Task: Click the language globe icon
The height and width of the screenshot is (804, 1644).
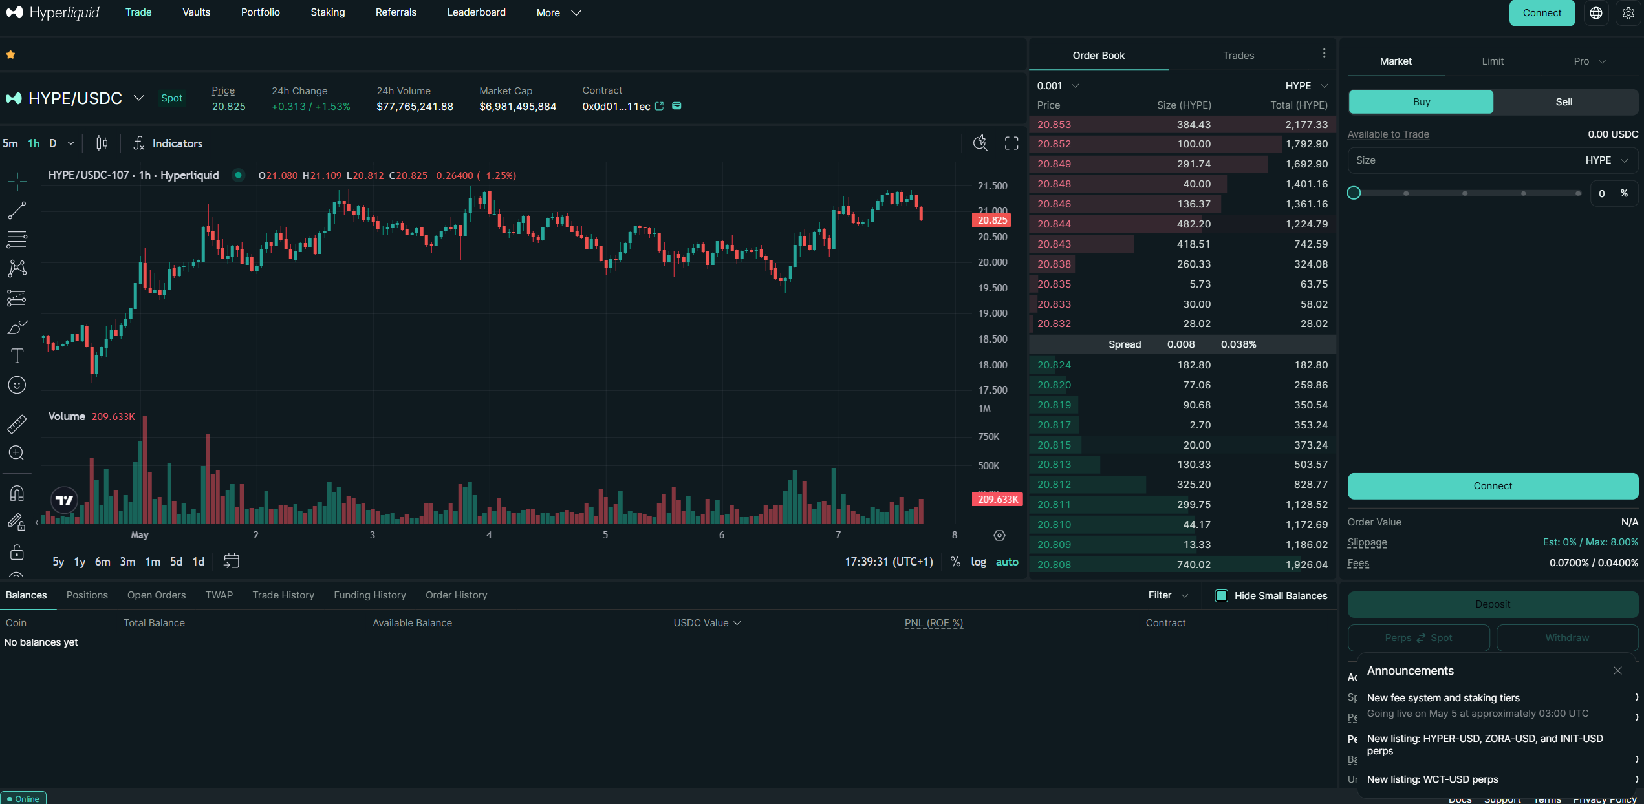Action: [1596, 13]
